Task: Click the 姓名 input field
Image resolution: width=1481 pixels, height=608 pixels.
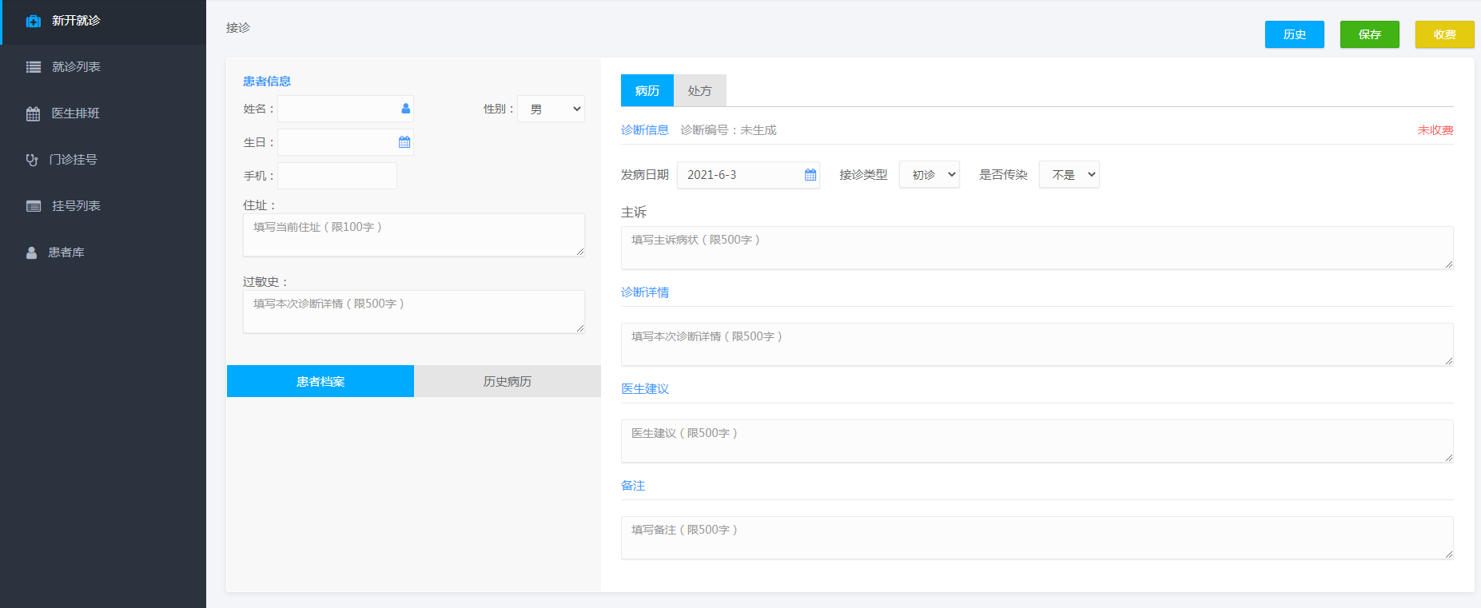Action: pos(345,109)
